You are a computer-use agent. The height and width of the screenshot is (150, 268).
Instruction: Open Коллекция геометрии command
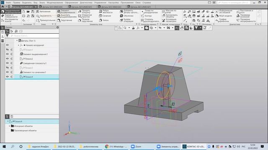(169, 20)
